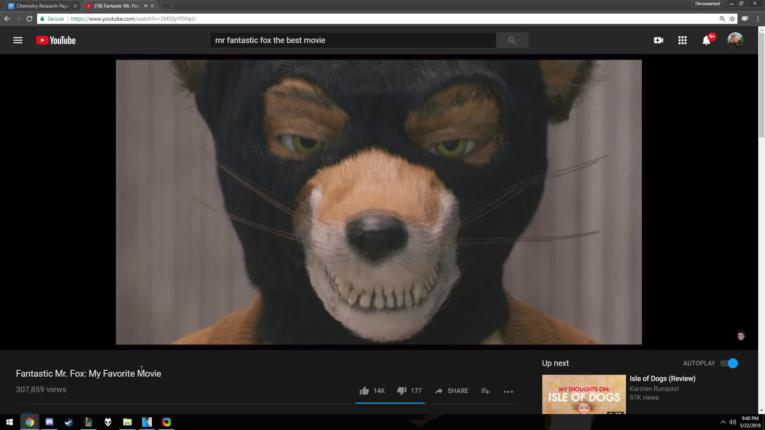
Task: Open the notifications bell
Action: tap(706, 40)
